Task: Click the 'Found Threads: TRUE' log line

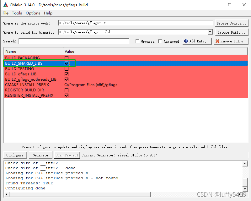Action: click(x=29, y=183)
